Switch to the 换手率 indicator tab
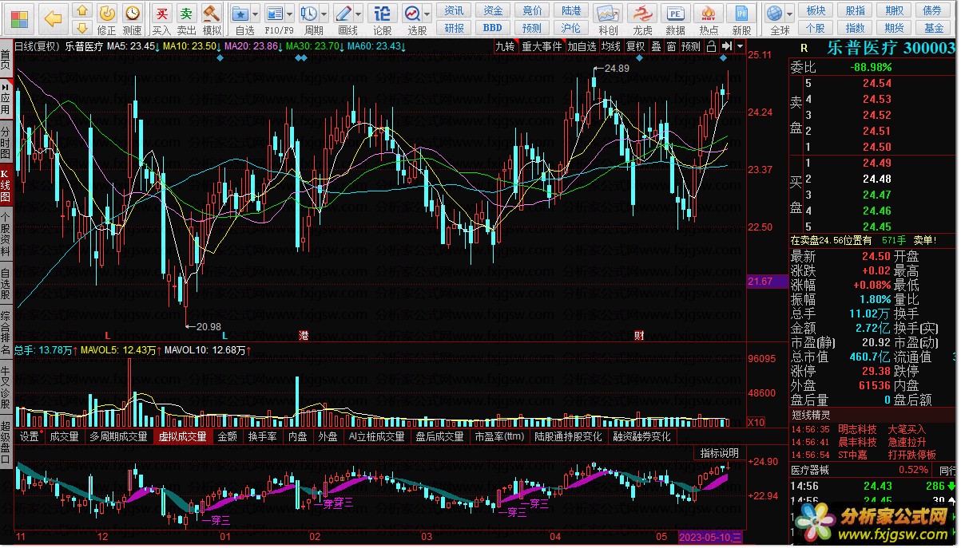This screenshot has width=961, height=548. [262, 436]
